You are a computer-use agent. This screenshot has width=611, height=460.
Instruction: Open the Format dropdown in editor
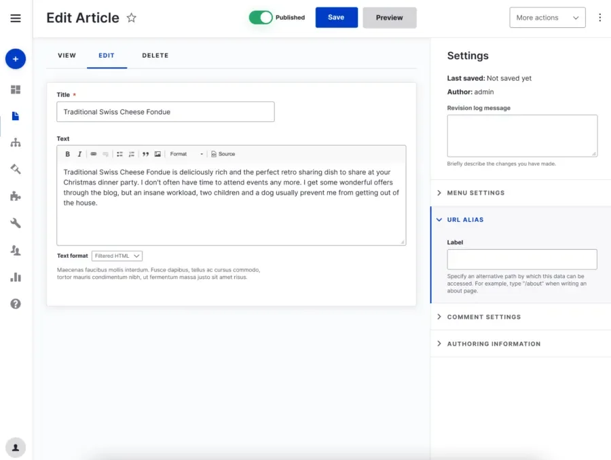[187, 154]
